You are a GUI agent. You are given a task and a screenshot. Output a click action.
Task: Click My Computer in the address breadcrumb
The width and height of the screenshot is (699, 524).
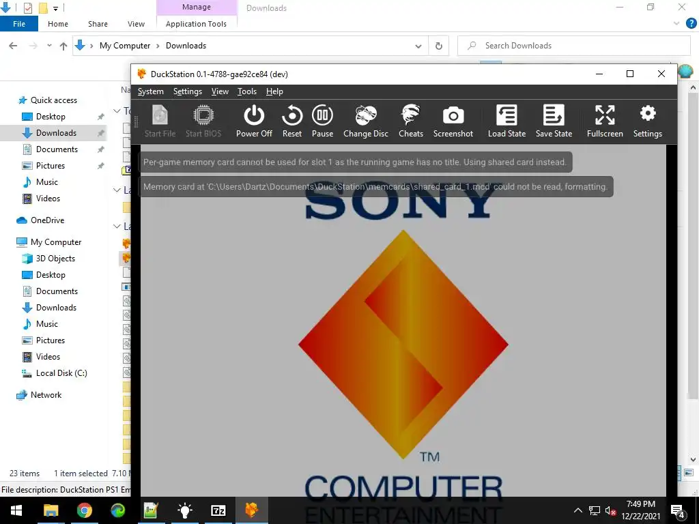[125, 46]
